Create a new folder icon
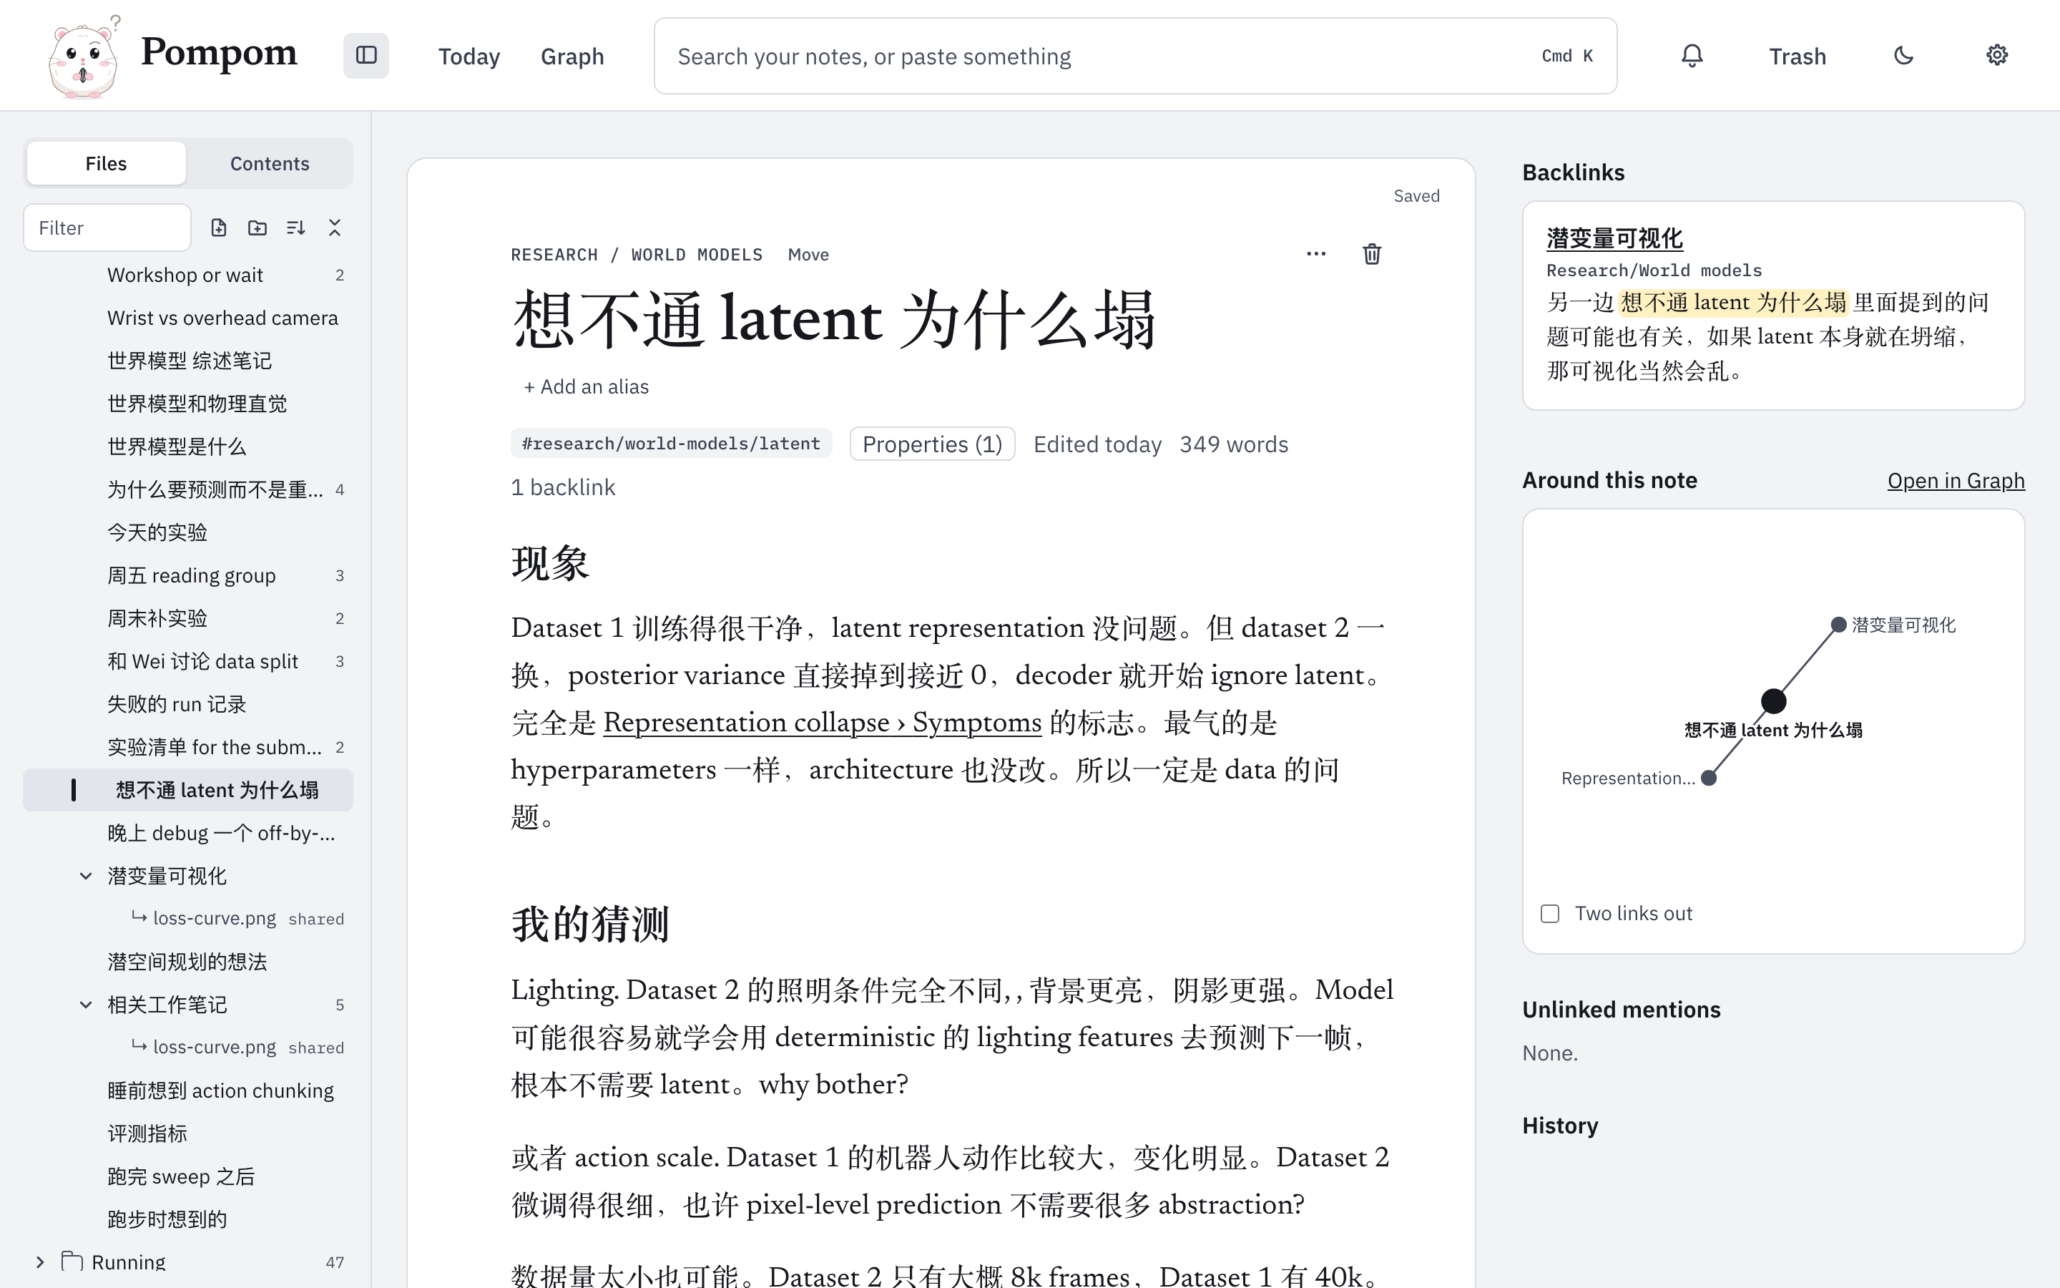This screenshot has height=1288, width=2060. (257, 228)
